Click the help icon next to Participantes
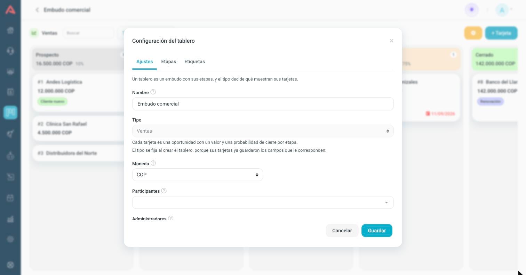Screen dimensions: 526x275 click(x=164, y=191)
